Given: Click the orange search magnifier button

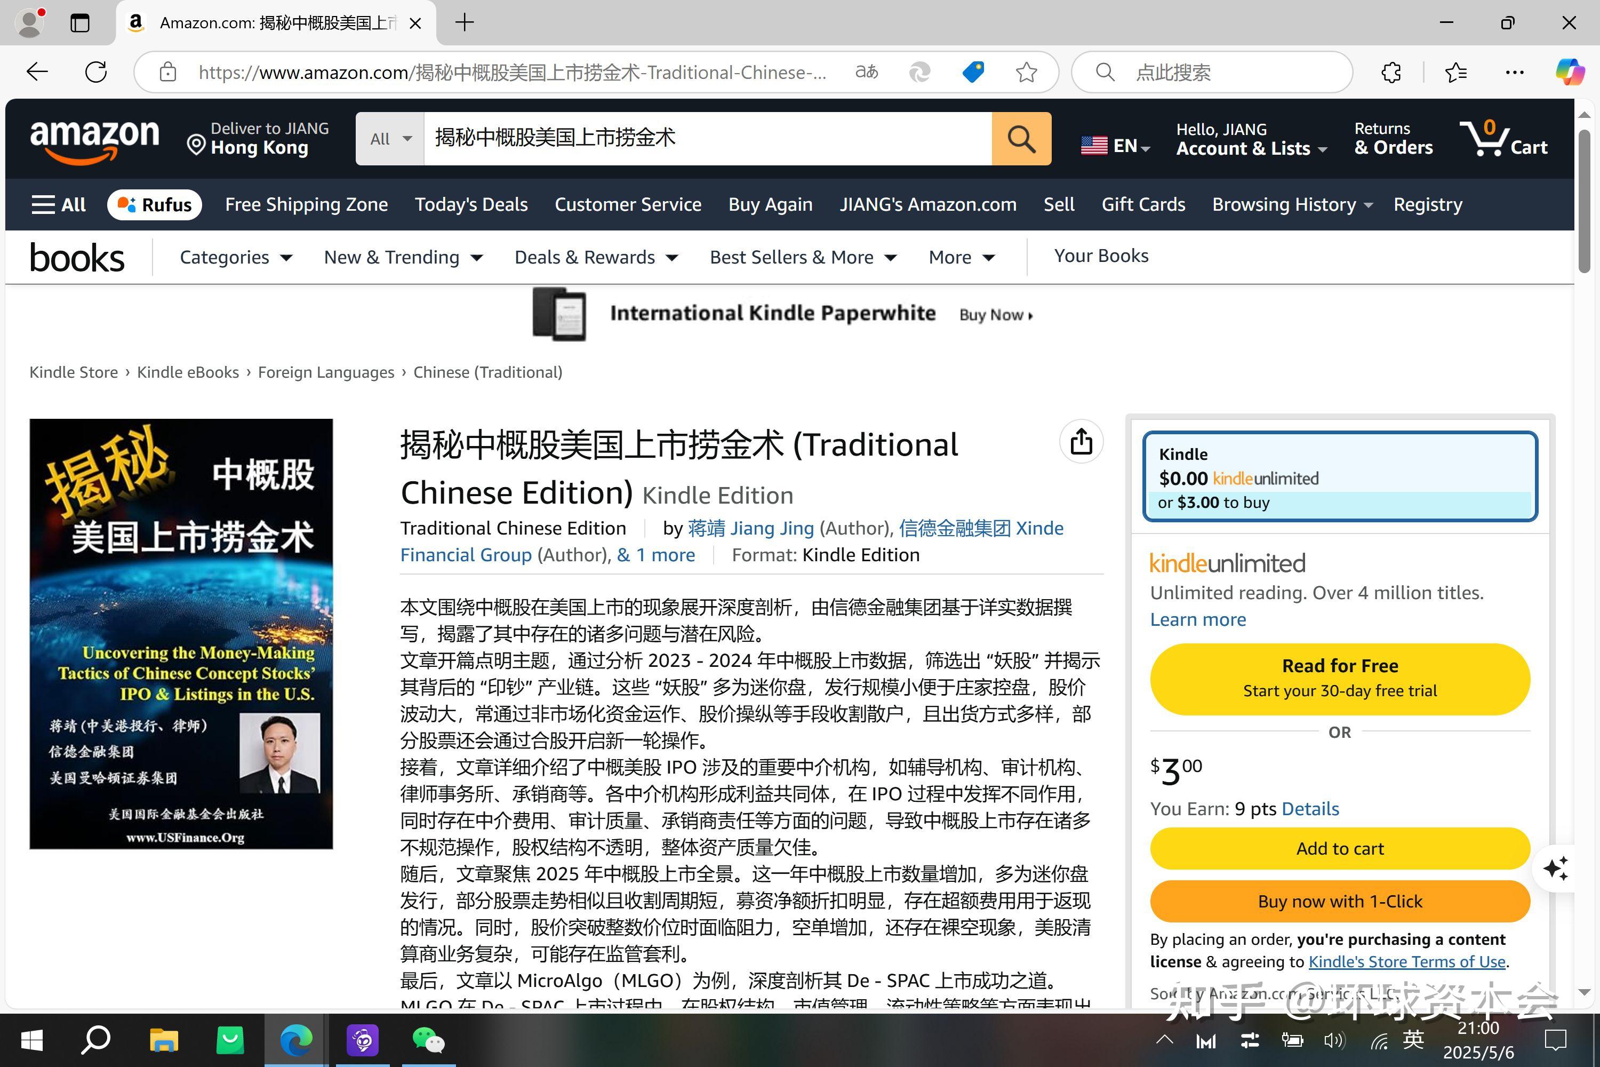Looking at the screenshot, I should [x=1021, y=139].
